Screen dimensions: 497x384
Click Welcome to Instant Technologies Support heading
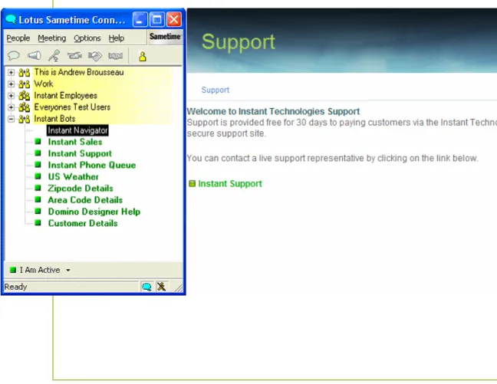[x=273, y=112]
